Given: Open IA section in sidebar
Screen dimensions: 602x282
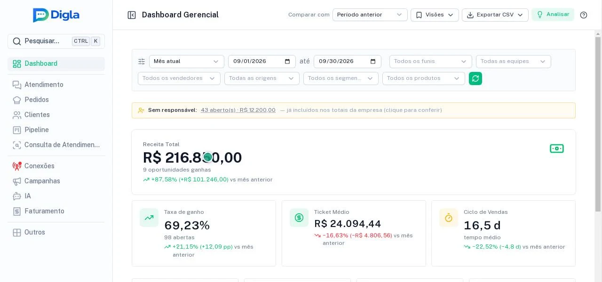Looking at the screenshot, I should click(x=56, y=196).
